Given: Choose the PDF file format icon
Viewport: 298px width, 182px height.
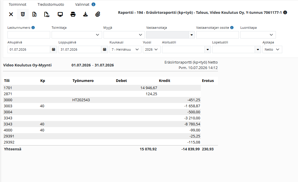Looking at the screenshot, I should [x=47, y=14].
